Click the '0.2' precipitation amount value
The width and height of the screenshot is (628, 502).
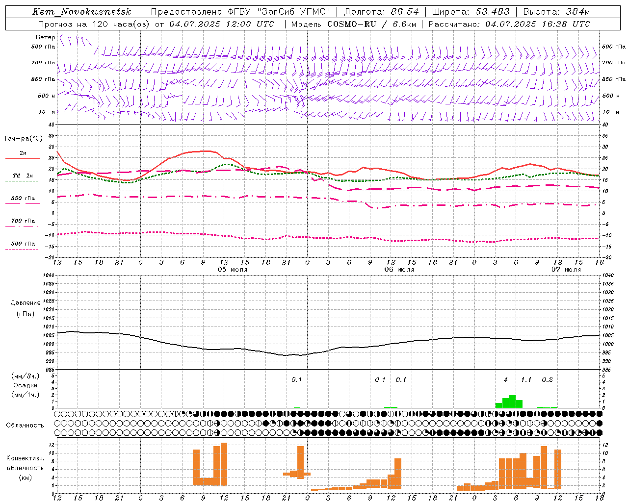tap(547, 380)
